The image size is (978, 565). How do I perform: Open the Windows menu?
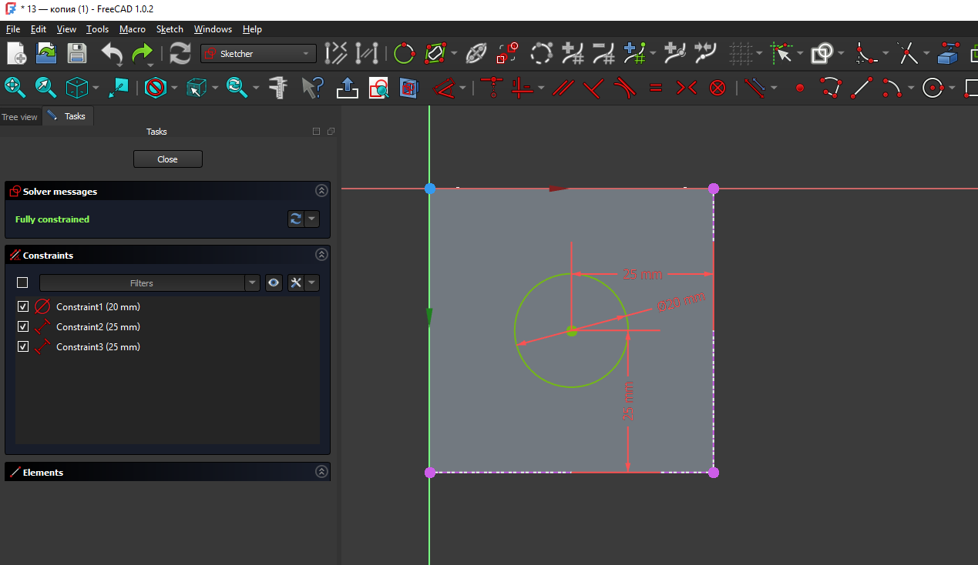(213, 29)
